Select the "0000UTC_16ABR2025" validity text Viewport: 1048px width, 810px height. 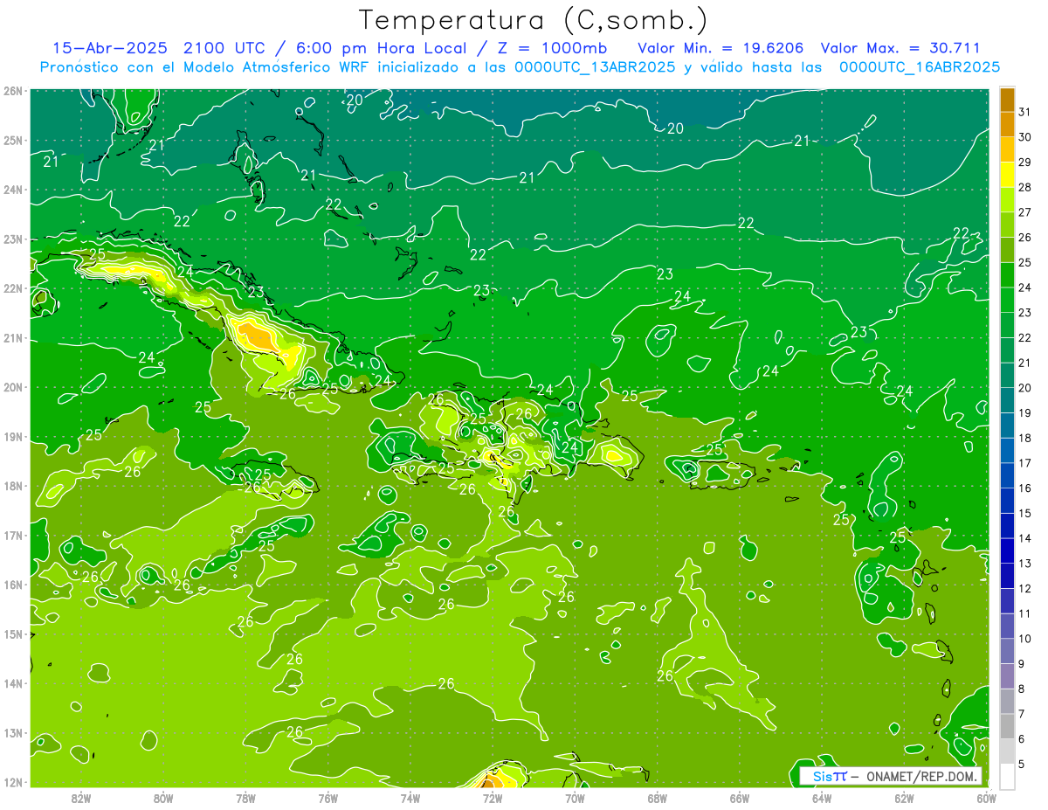tap(920, 67)
